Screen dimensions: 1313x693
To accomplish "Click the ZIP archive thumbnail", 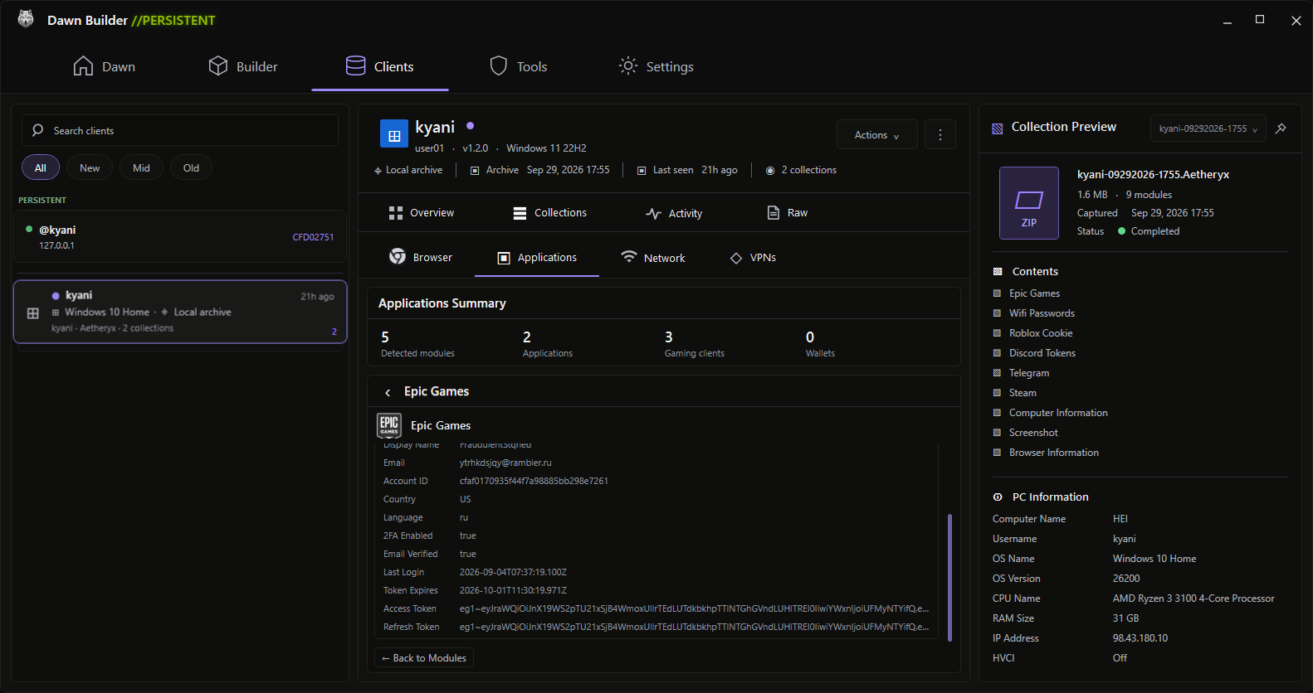I will click(1029, 203).
